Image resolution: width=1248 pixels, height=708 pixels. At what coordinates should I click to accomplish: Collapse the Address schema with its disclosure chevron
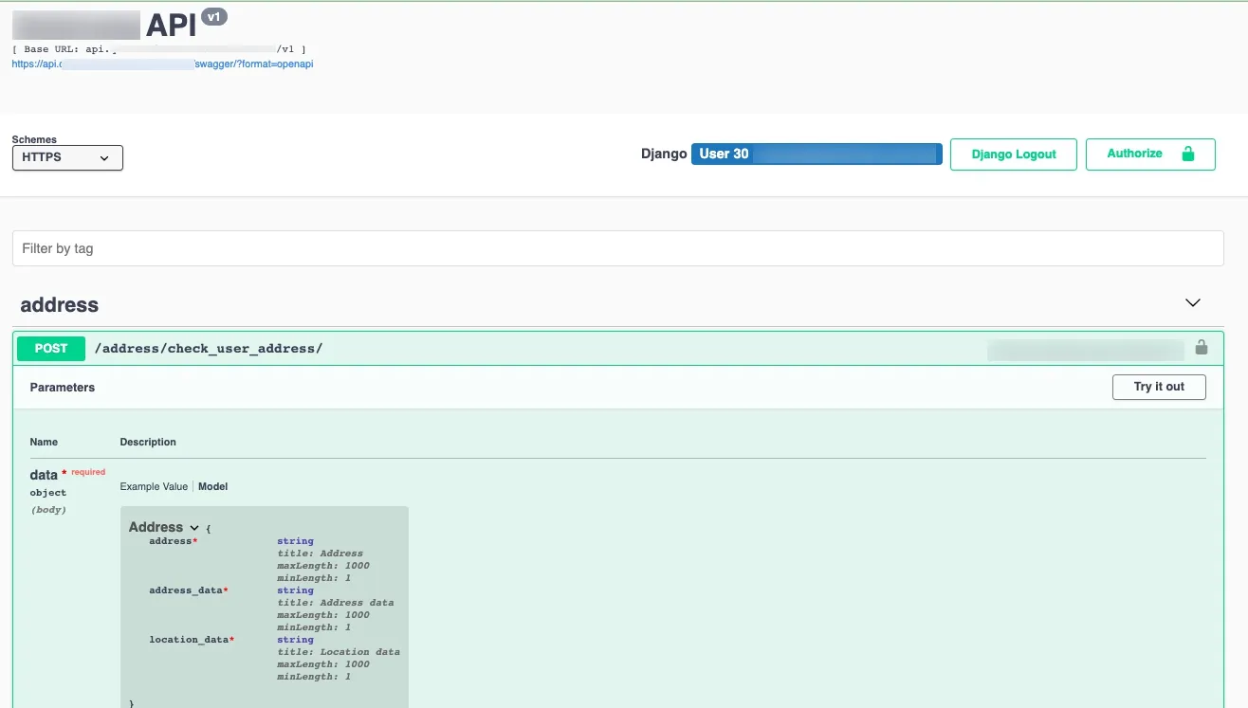(x=194, y=527)
